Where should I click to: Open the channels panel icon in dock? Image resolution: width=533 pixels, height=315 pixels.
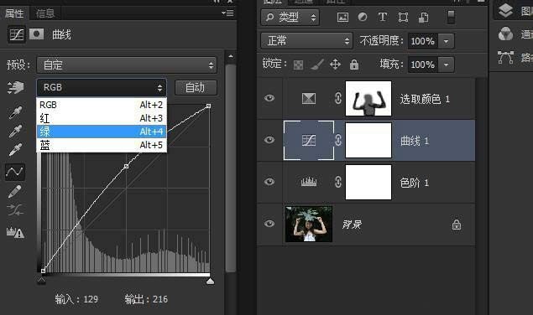pyautogui.click(x=505, y=34)
